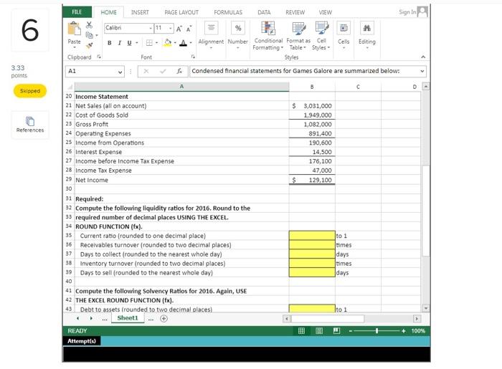Select the Format Painter brush icon
This screenshot has height=369, width=502.
pyautogui.click(x=90, y=45)
